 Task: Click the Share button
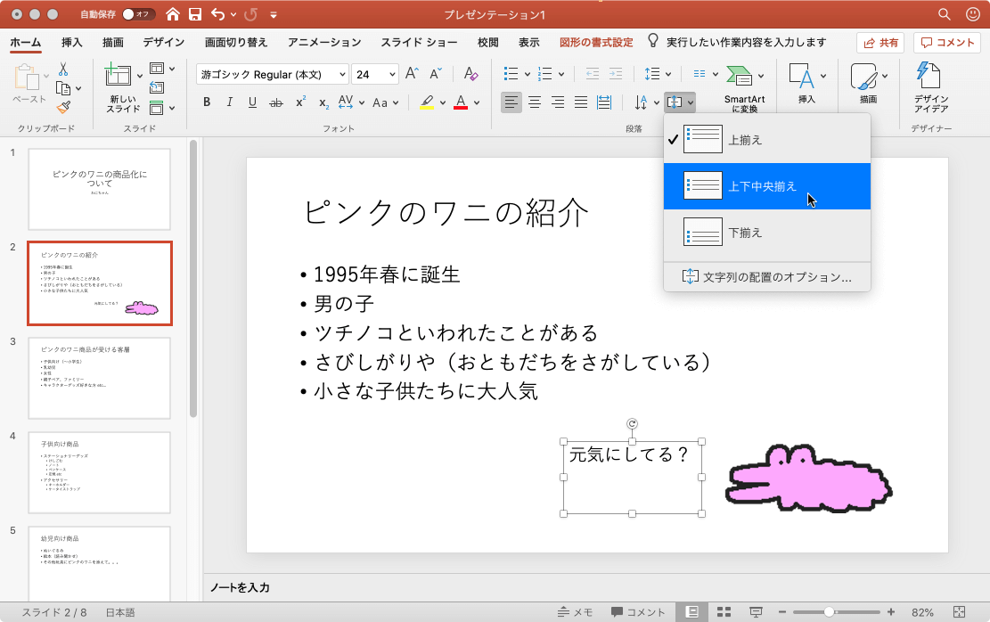coord(880,42)
